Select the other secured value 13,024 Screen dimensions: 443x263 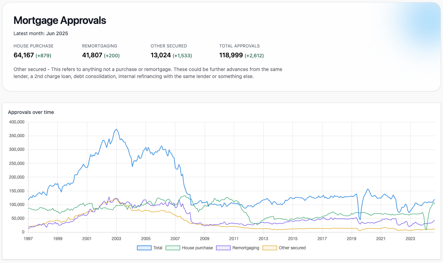[x=161, y=55]
